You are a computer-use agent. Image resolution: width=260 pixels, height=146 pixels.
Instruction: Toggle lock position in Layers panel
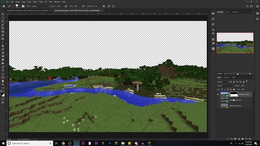(228, 89)
